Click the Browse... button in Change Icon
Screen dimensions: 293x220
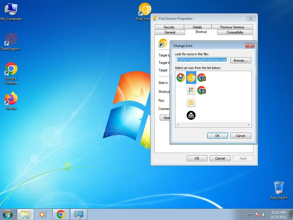(240, 60)
